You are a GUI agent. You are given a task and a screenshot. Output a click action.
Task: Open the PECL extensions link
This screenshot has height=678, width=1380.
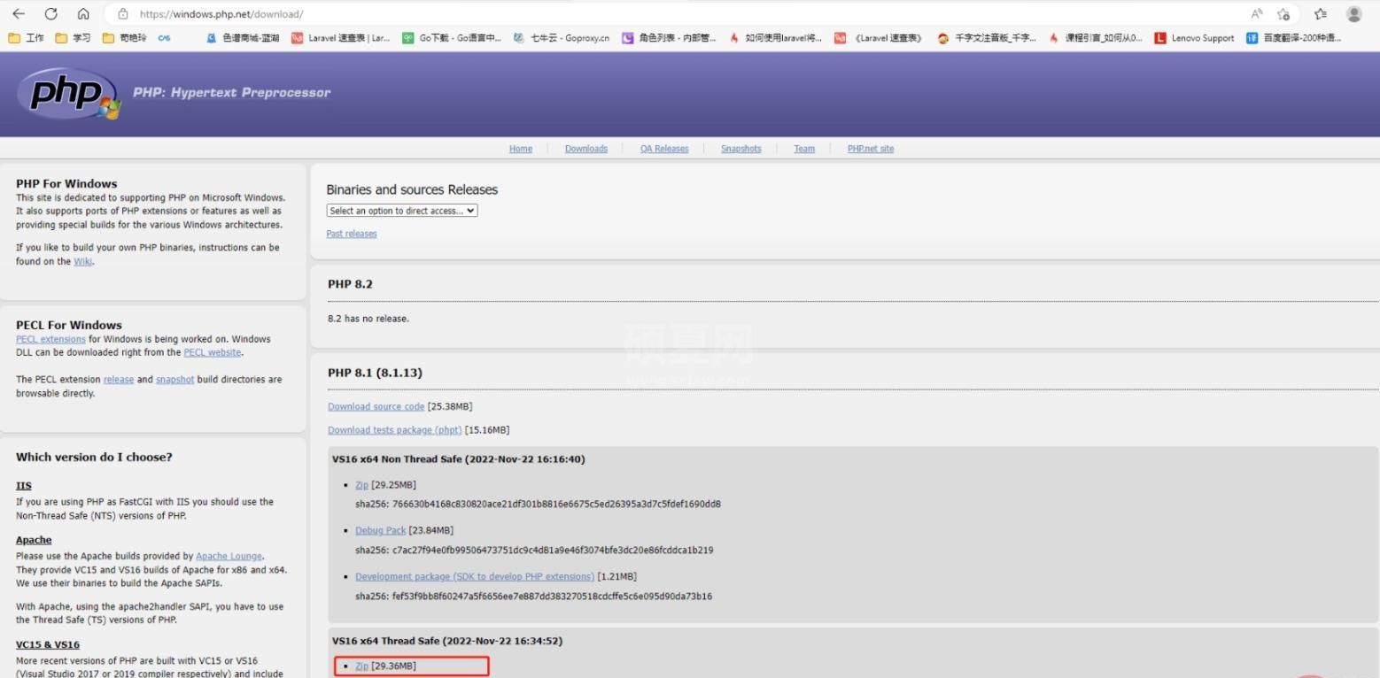click(x=50, y=339)
